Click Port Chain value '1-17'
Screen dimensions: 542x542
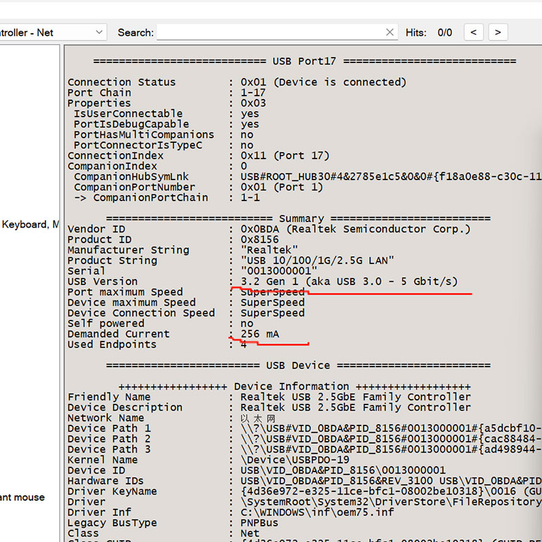click(x=253, y=93)
